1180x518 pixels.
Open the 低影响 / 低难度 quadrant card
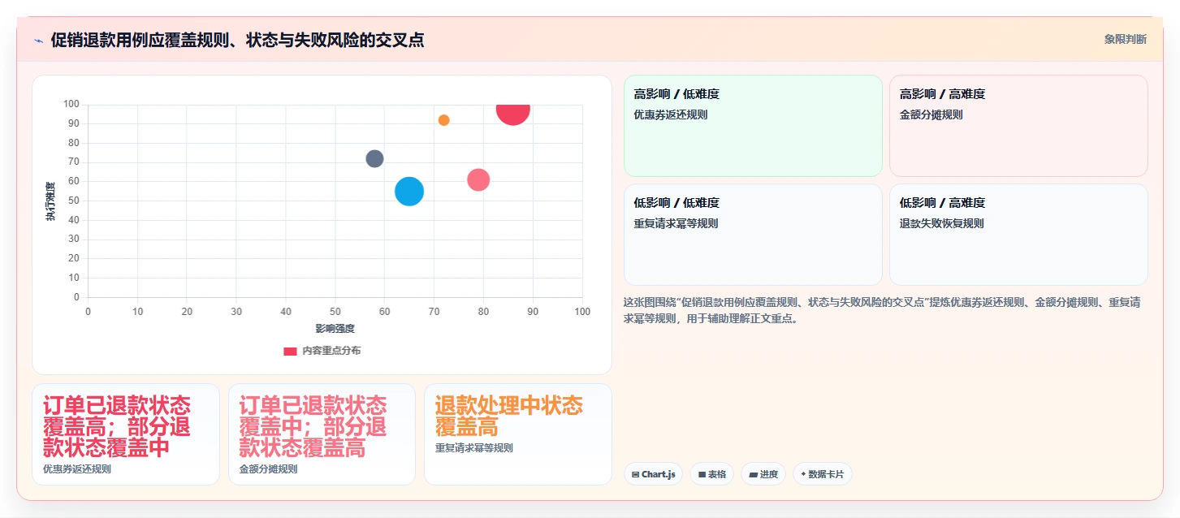753,235
